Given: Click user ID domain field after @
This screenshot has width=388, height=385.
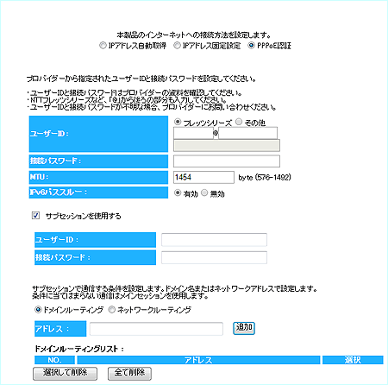Looking at the screenshot, I should 247,133.
